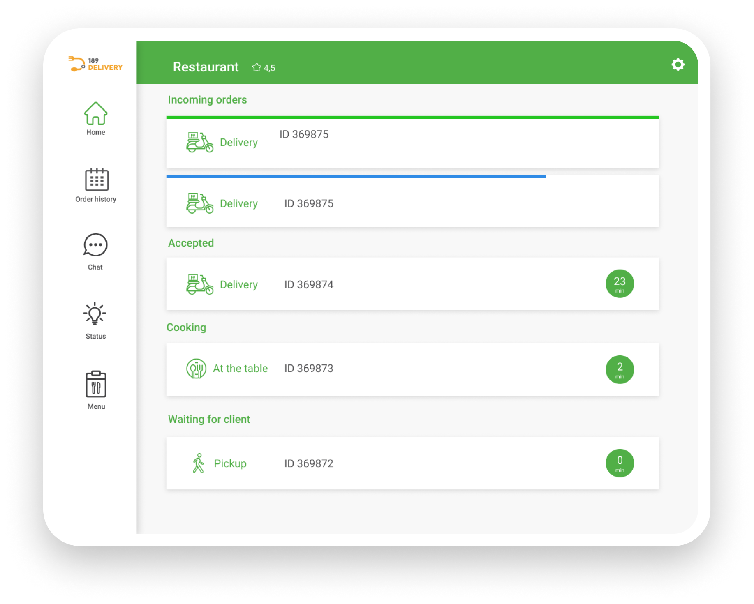The width and height of the screenshot is (754, 604).
Task: Click the At the table label
Action: coord(240,369)
